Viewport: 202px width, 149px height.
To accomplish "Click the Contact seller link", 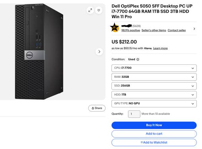I will (177, 30).
